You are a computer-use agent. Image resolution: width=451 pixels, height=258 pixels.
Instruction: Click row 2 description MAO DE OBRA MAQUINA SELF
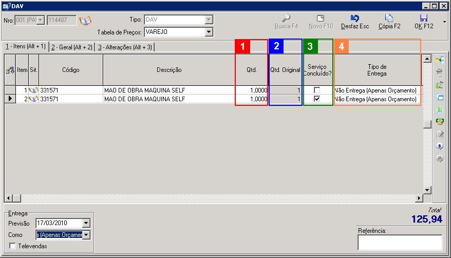[169, 99]
